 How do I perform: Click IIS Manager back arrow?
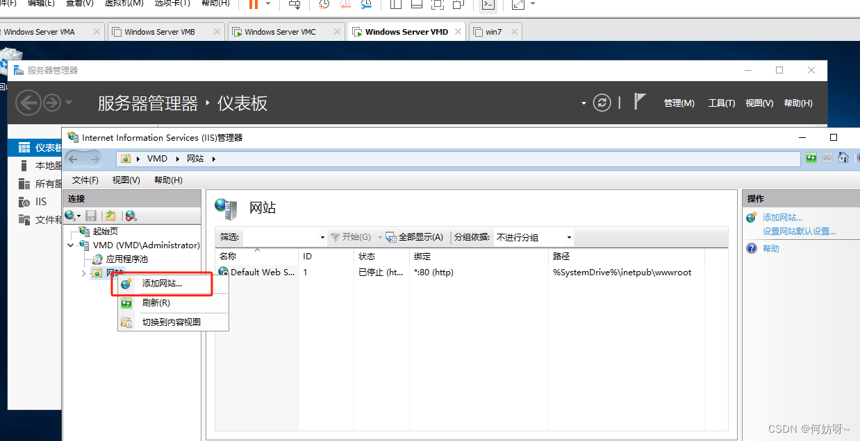click(73, 159)
